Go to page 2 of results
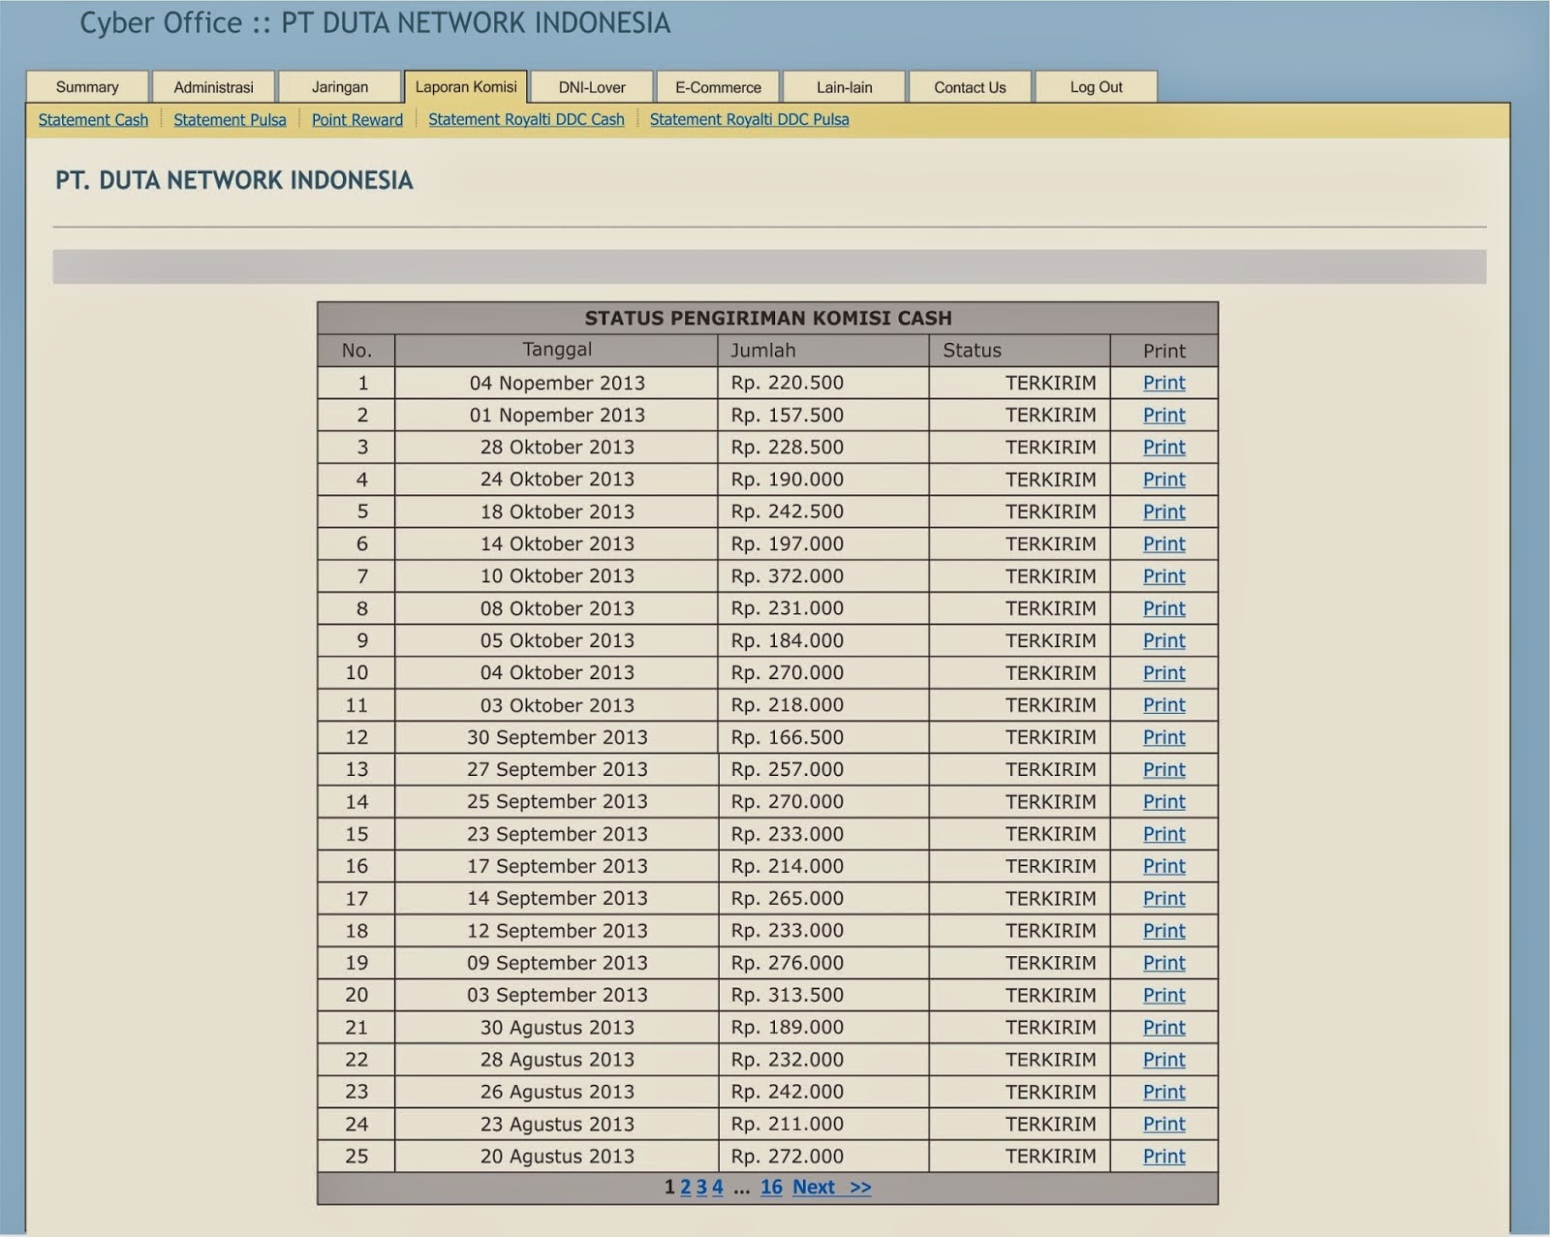The width and height of the screenshot is (1550, 1237). (685, 1187)
